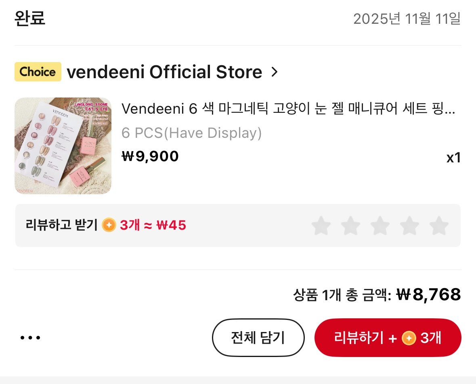Click the gold coin icon beside 리뷰하고 받기

pyautogui.click(x=109, y=225)
